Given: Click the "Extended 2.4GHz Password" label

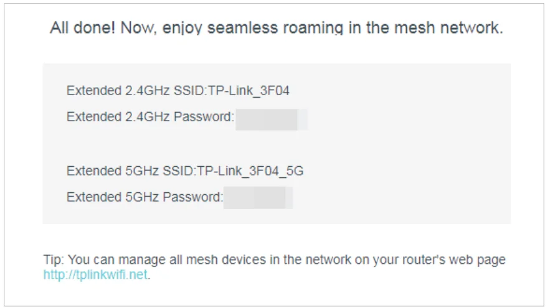Looking at the screenshot, I should click(149, 116).
